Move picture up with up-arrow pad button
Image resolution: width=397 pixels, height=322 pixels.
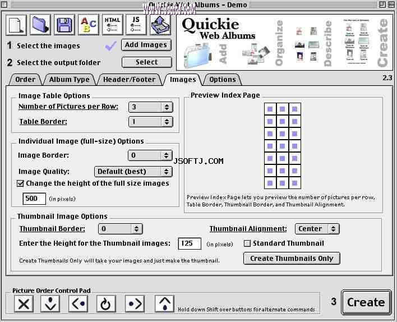(164, 303)
